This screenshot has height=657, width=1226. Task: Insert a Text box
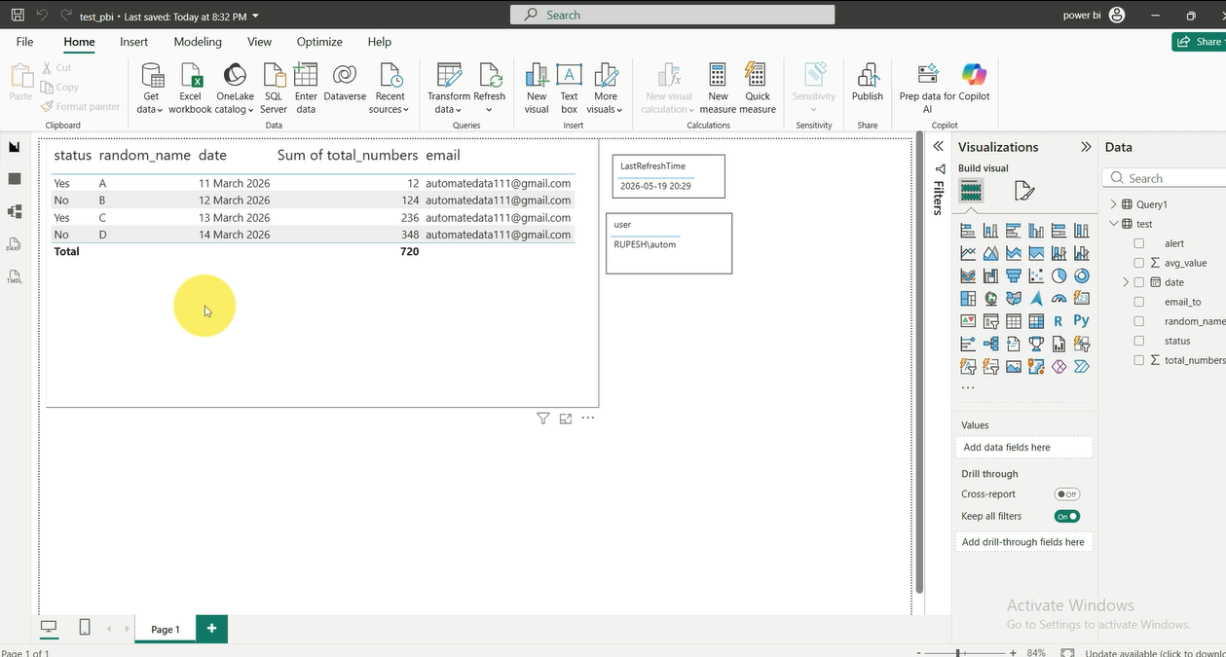[569, 89]
